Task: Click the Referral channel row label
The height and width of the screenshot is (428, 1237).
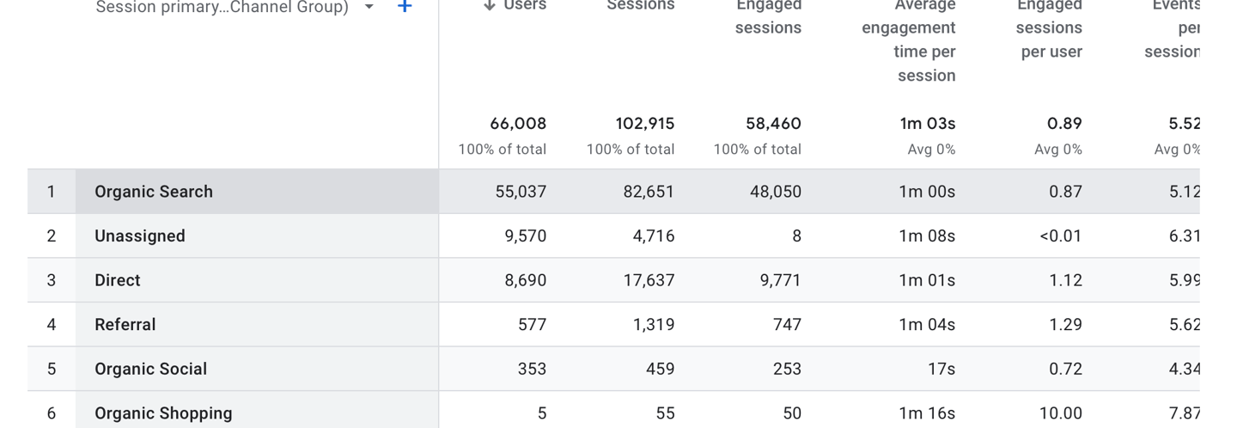Action: [x=125, y=325]
